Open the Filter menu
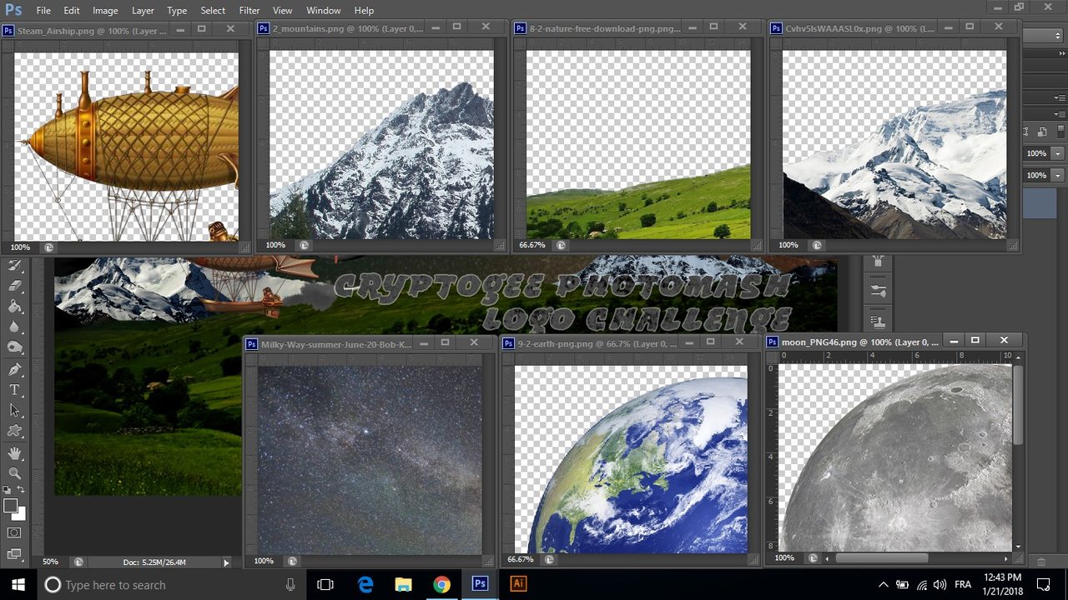1068x600 pixels. 249,10
